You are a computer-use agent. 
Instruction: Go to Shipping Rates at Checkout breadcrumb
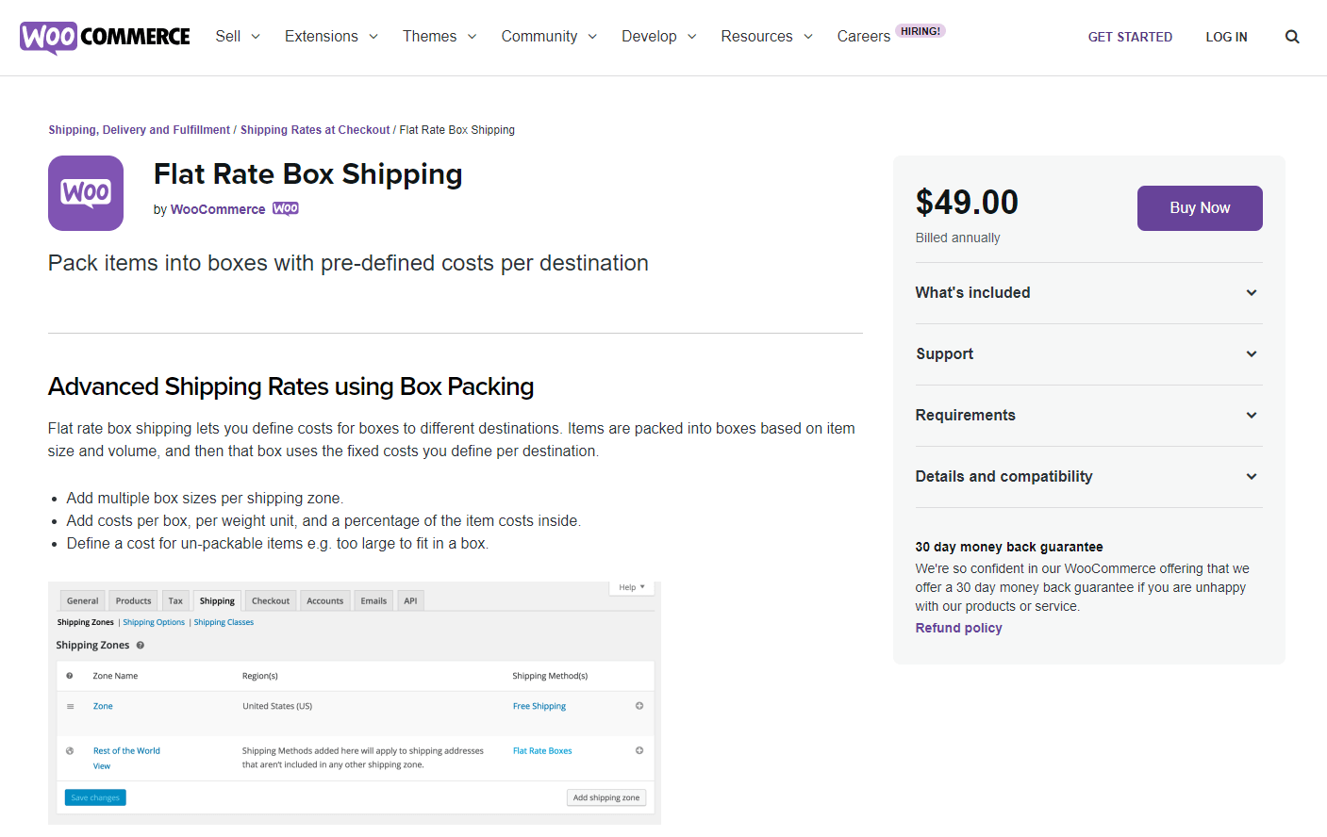315,130
